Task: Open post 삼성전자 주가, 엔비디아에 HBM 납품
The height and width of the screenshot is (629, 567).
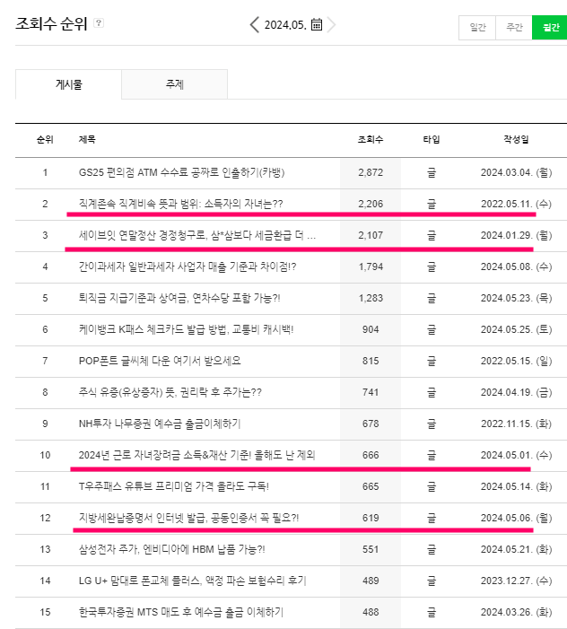Action: tap(171, 549)
